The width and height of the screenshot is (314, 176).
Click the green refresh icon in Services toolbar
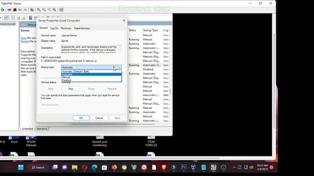tap(19, 18)
